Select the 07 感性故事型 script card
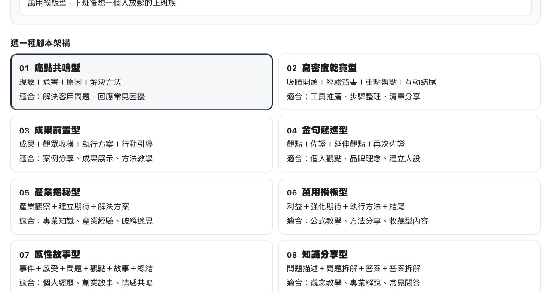Viewport: 551px width, 294px height. click(x=142, y=267)
